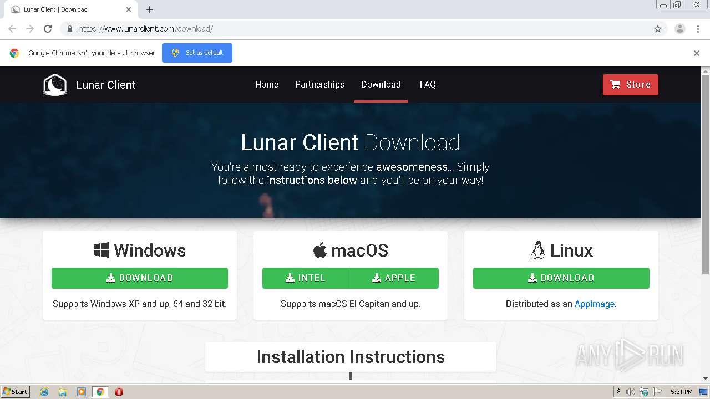
Task: Click the Chrome taskbar icon
Action: tap(100, 392)
